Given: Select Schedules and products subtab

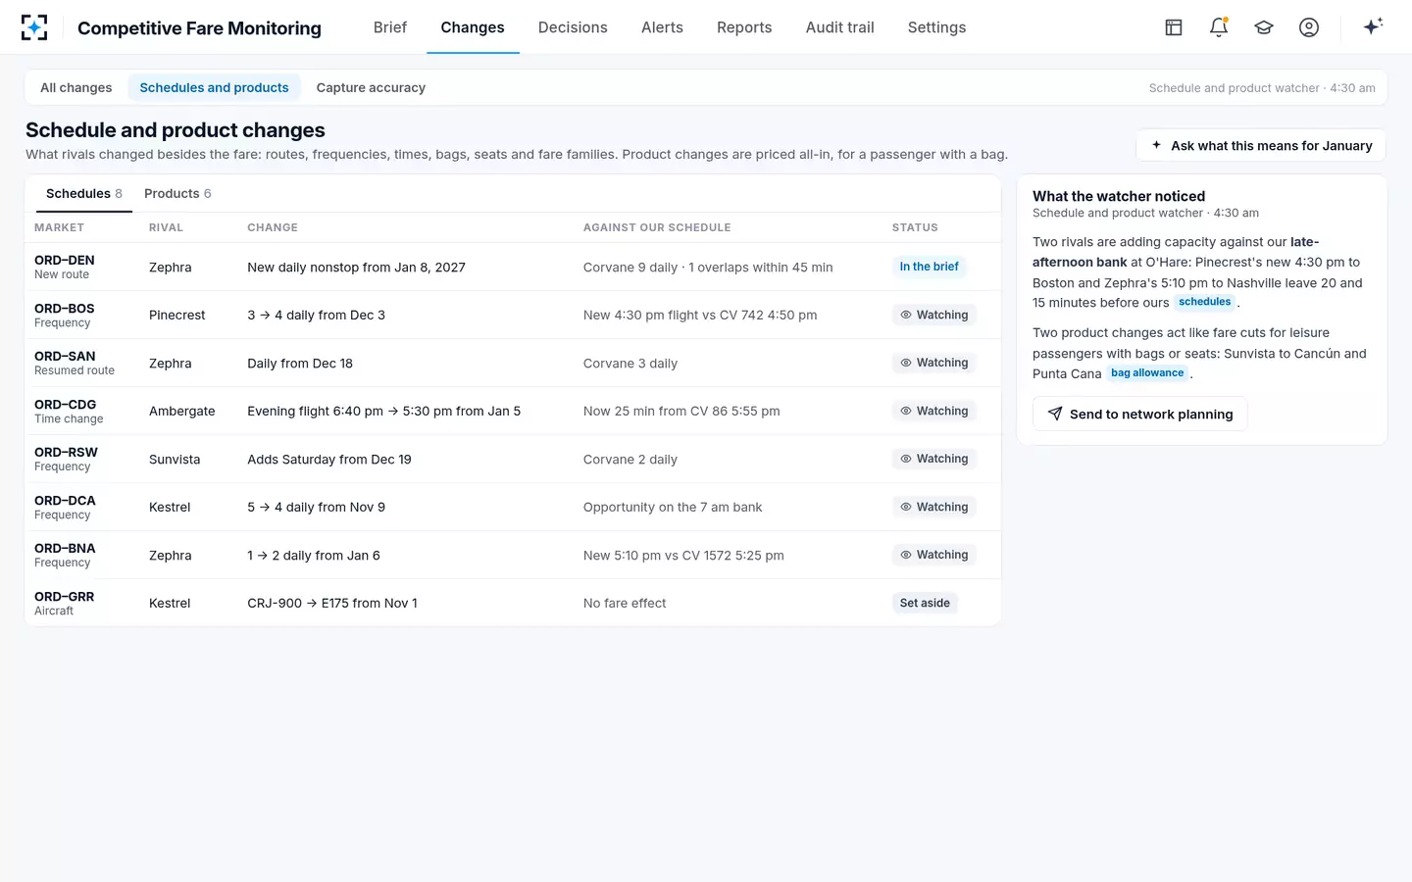Looking at the screenshot, I should pyautogui.click(x=214, y=87).
